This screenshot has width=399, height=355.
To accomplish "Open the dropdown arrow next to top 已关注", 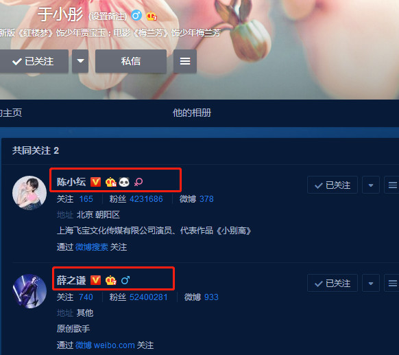I will pos(80,61).
